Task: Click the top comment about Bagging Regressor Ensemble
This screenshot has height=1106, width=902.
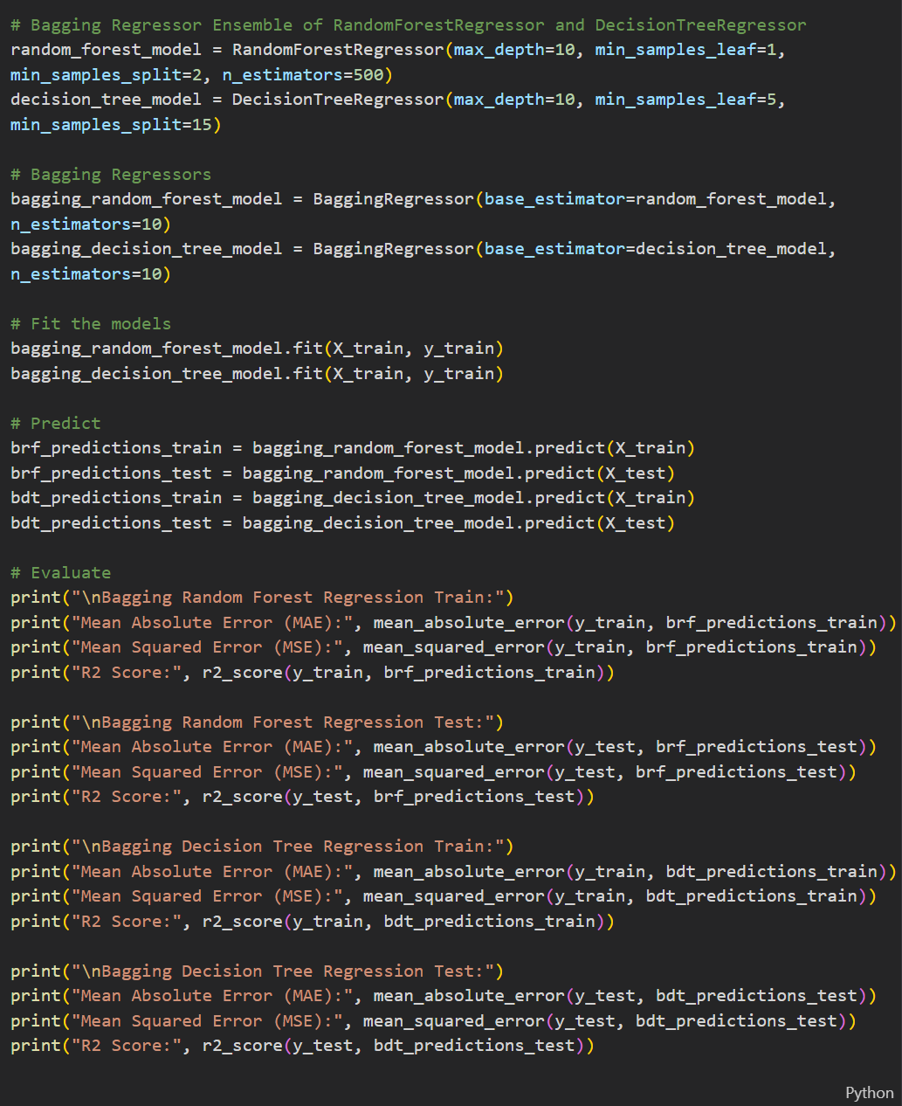Action: click(x=408, y=24)
